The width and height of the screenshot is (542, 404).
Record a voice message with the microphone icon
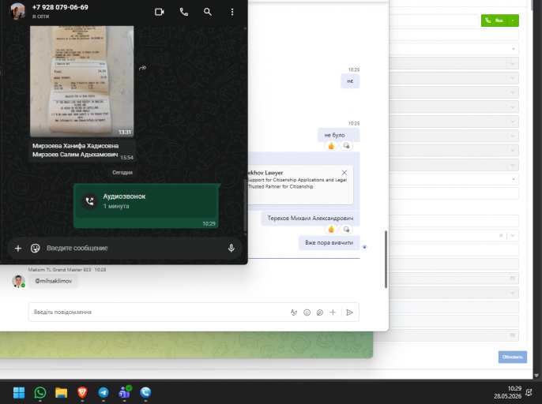[231, 248]
